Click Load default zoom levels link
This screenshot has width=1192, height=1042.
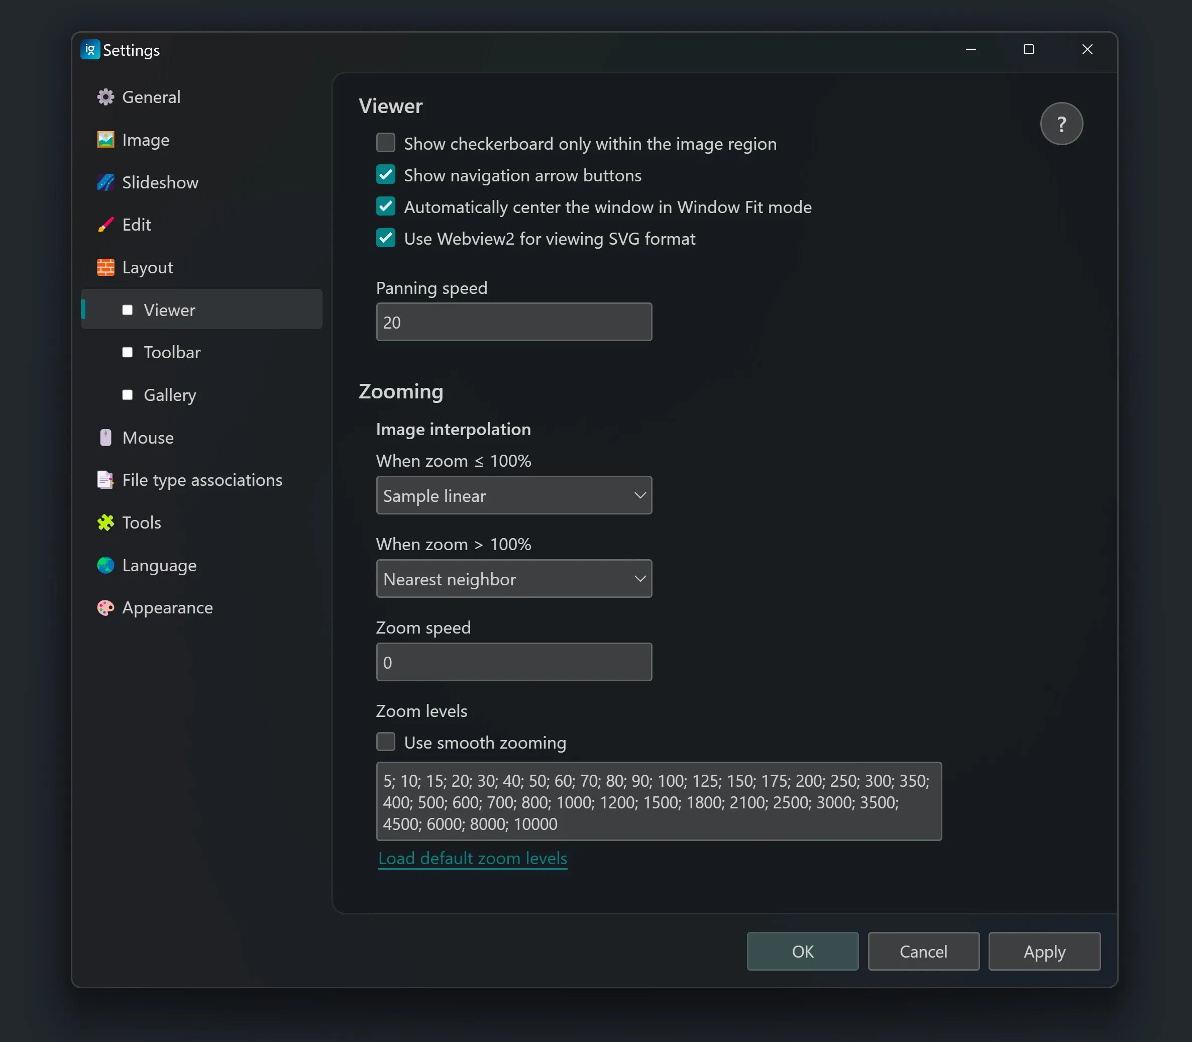472,858
